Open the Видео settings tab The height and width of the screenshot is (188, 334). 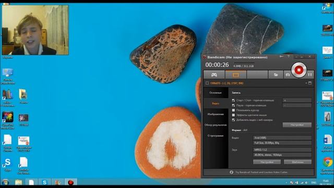pyautogui.click(x=216, y=103)
